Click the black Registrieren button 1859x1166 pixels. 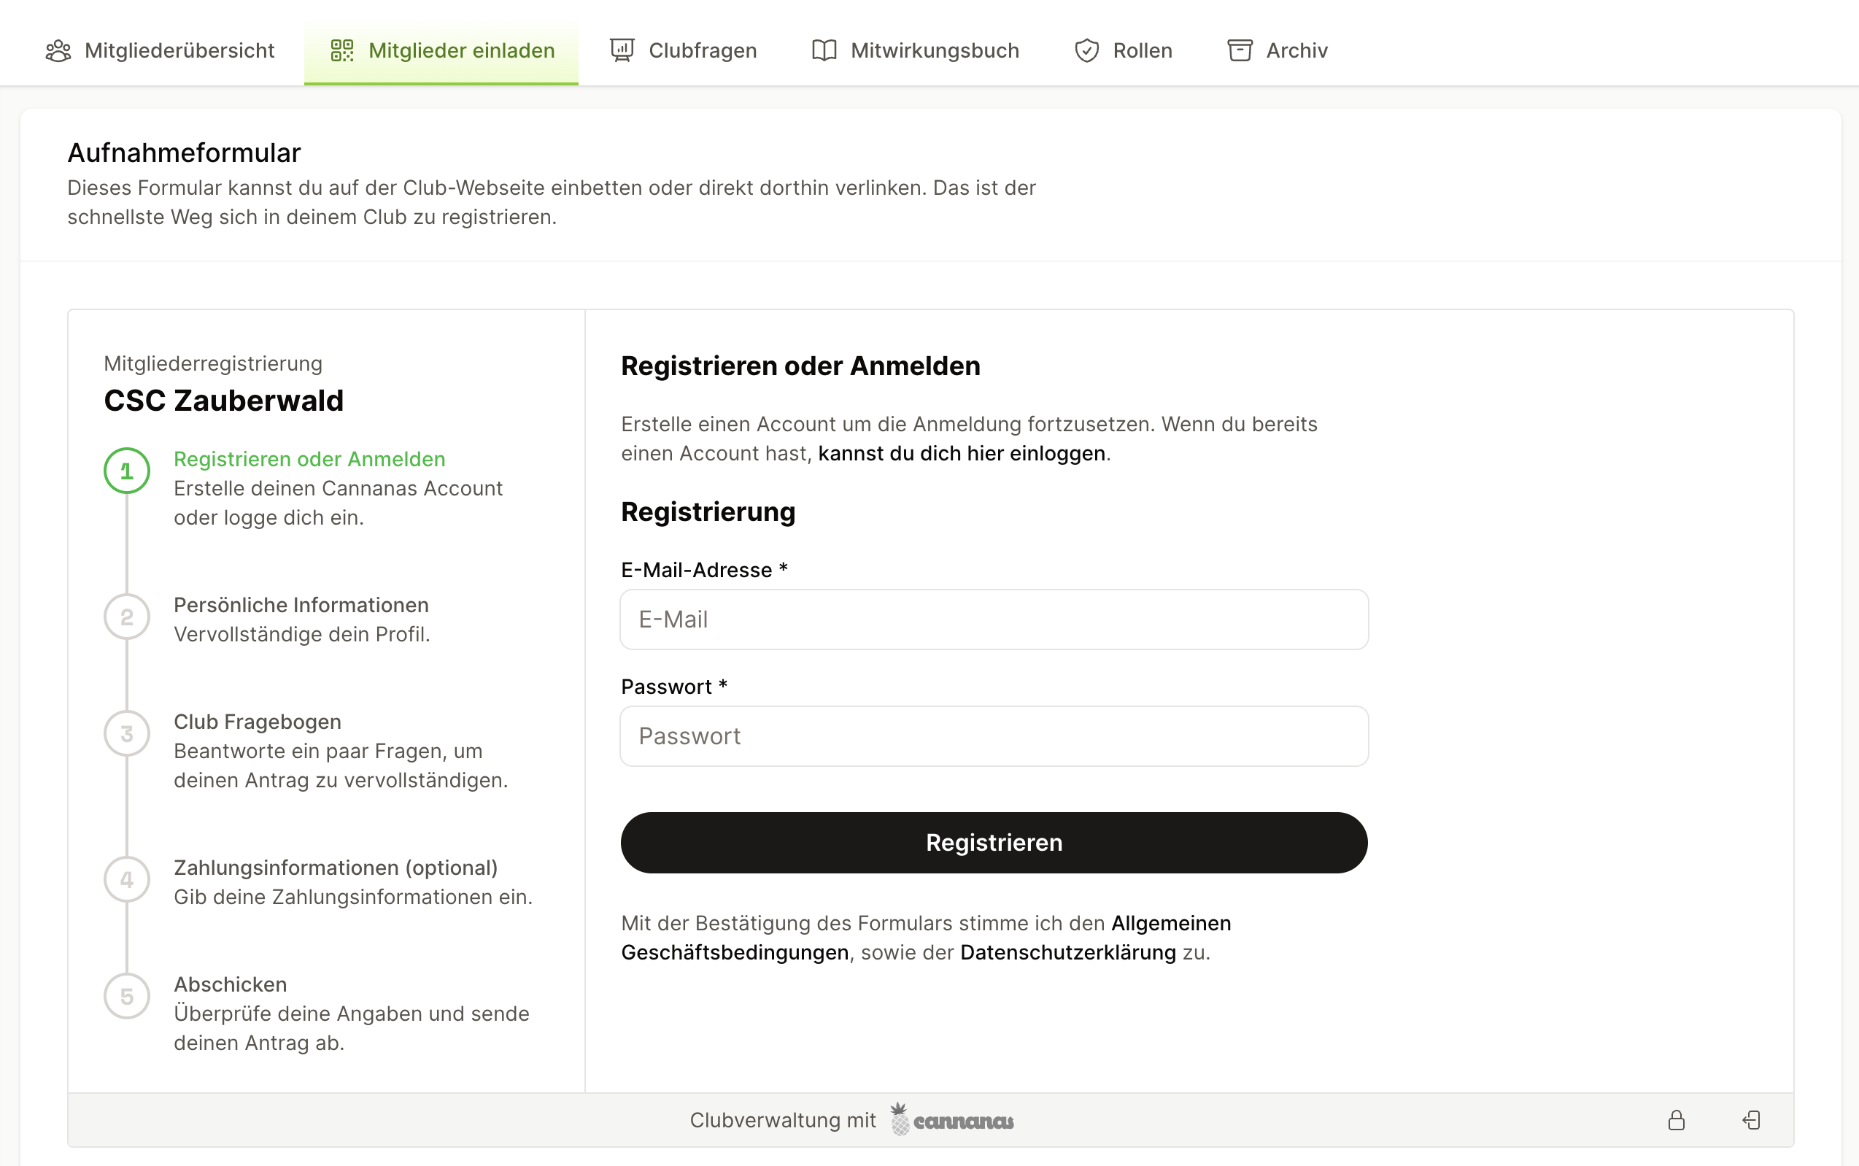(x=994, y=842)
